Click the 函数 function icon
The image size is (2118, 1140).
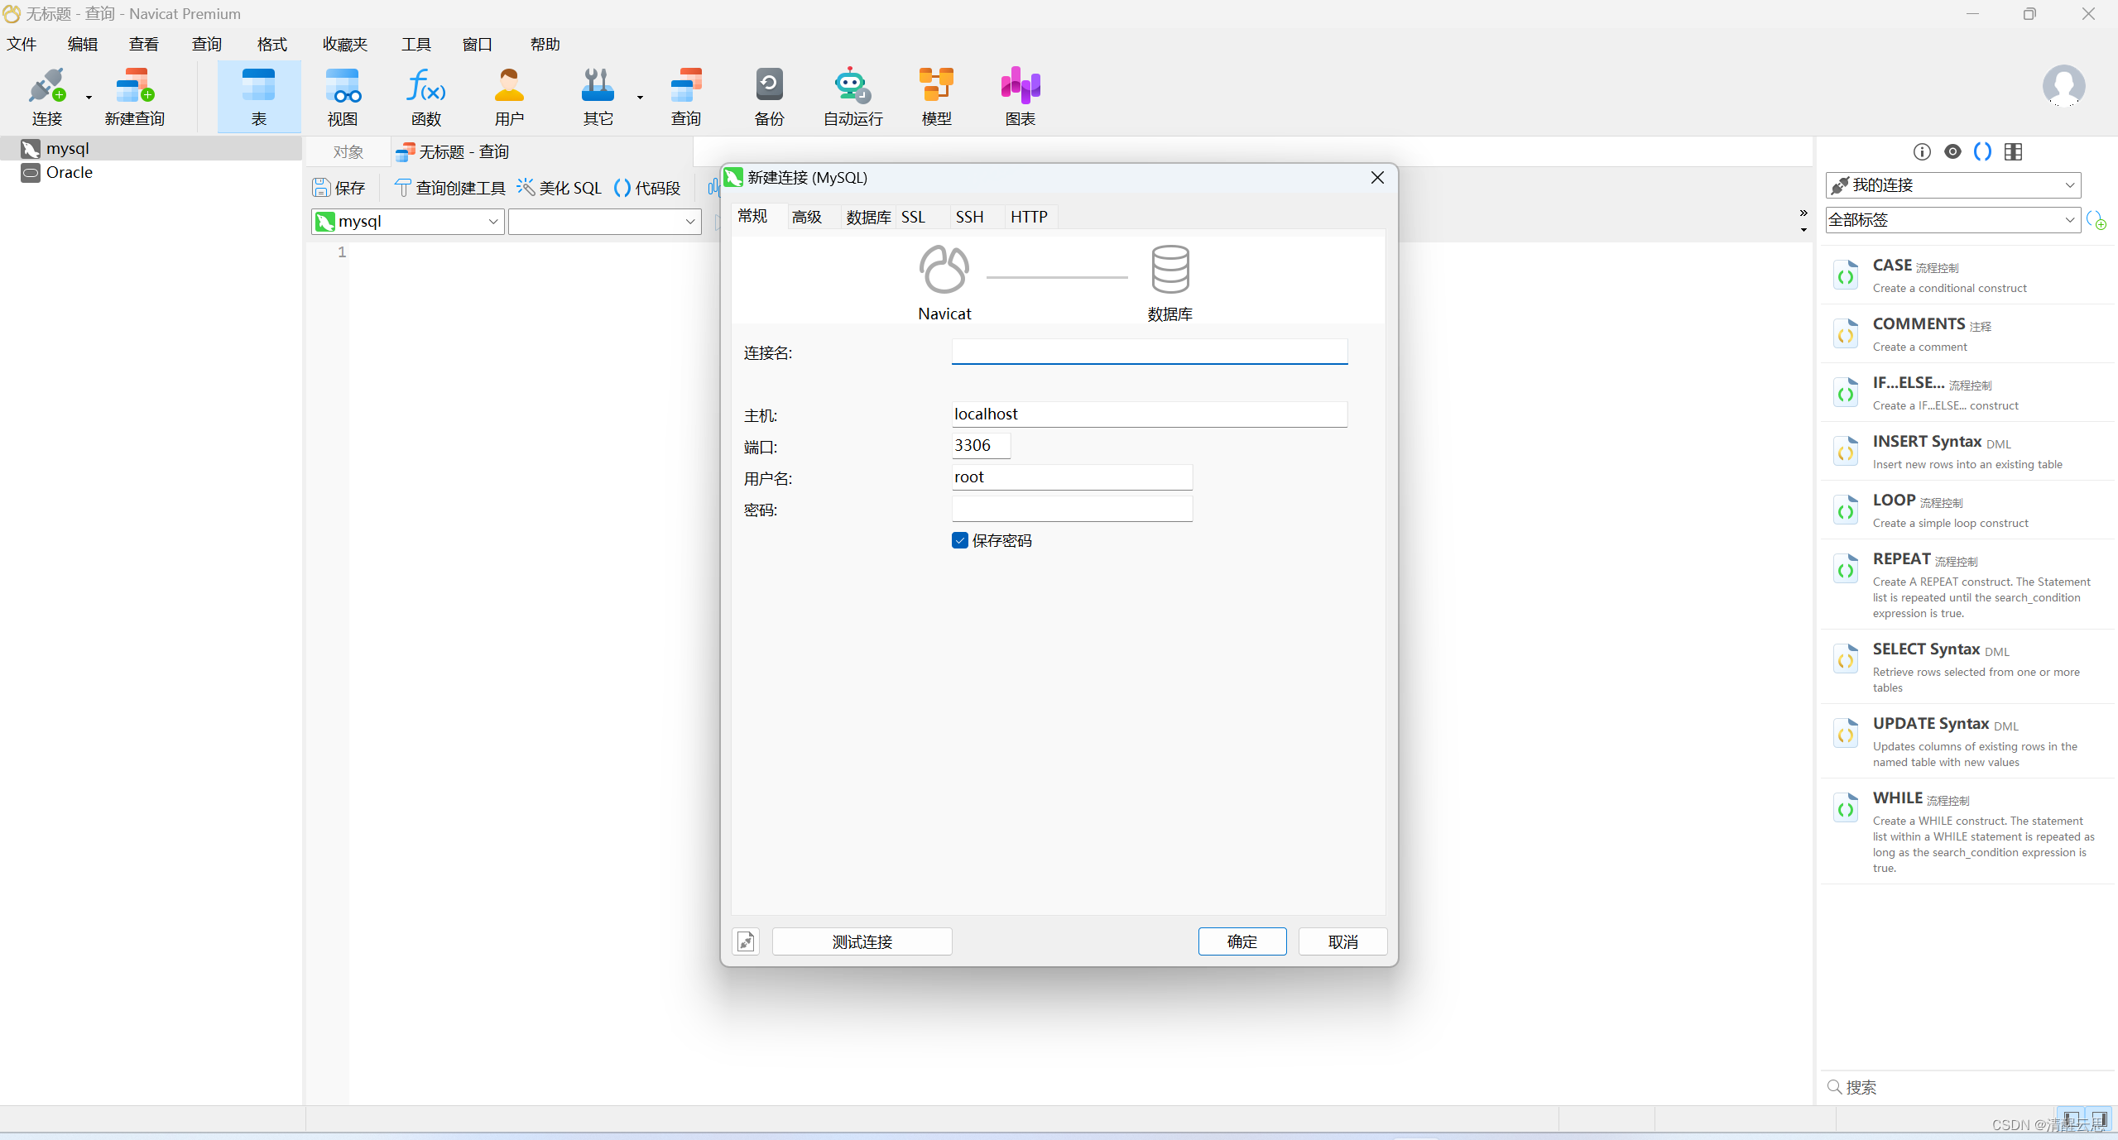pyautogui.click(x=425, y=97)
